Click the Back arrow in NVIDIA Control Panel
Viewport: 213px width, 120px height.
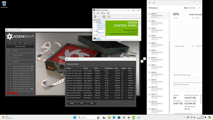point(95,16)
